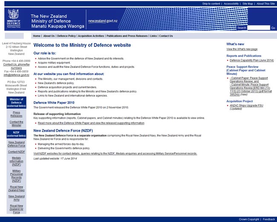Click 'Release of supporting information' subheading
277x222 pixels.
[x=57, y=114]
